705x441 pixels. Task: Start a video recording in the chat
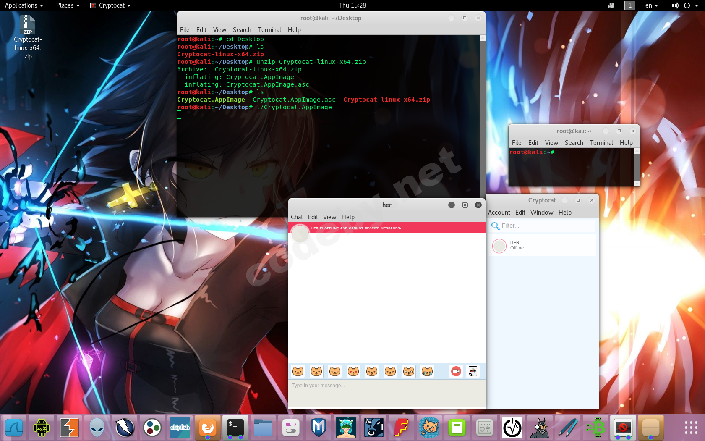point(456,371)
